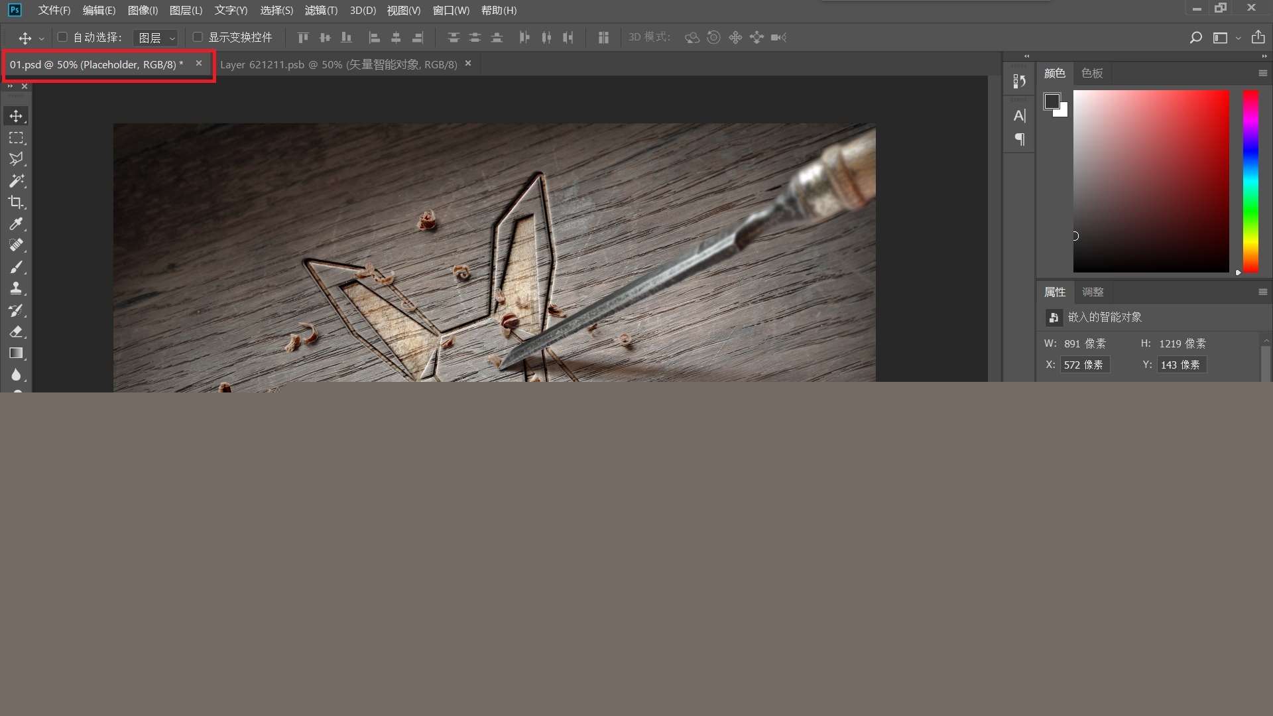The image size is (1273, 716).
Task: Switch to the 调整 panel tab
Action: click(1093, 292)
